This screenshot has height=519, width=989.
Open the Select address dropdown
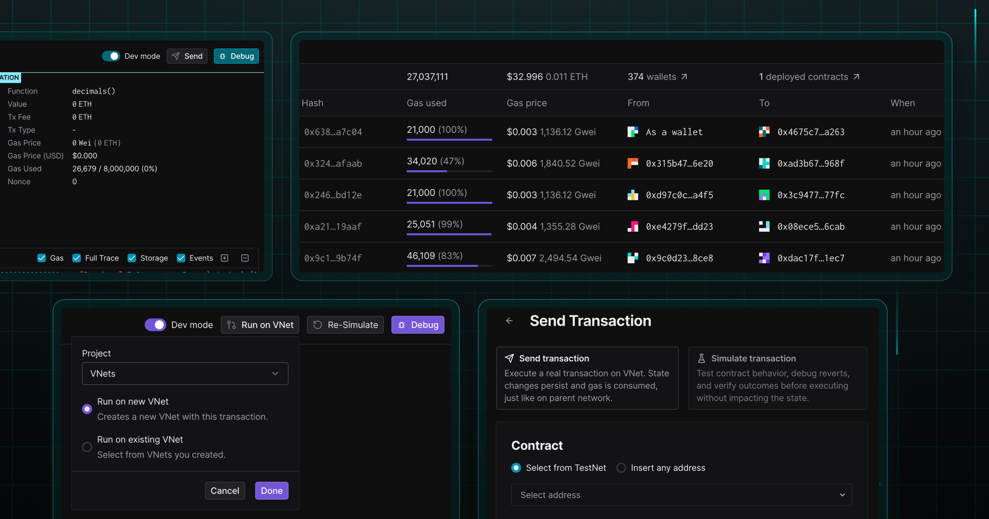coord(681,494)
